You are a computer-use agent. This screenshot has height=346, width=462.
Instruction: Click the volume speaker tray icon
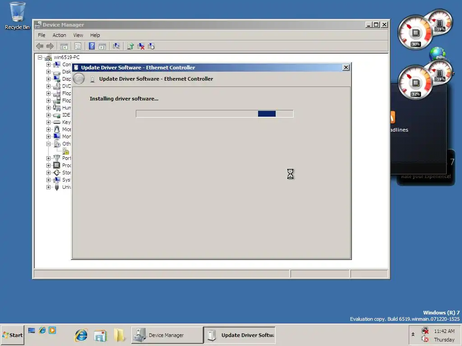425,339
